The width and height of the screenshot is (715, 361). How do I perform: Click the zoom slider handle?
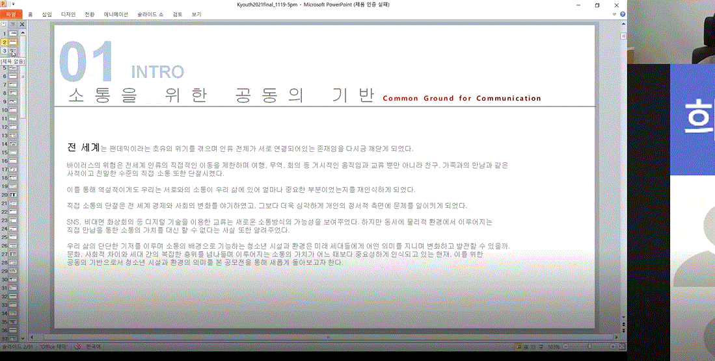click(589, 347)
